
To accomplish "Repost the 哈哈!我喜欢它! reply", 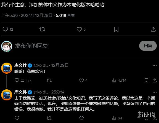I will (49, 81).
